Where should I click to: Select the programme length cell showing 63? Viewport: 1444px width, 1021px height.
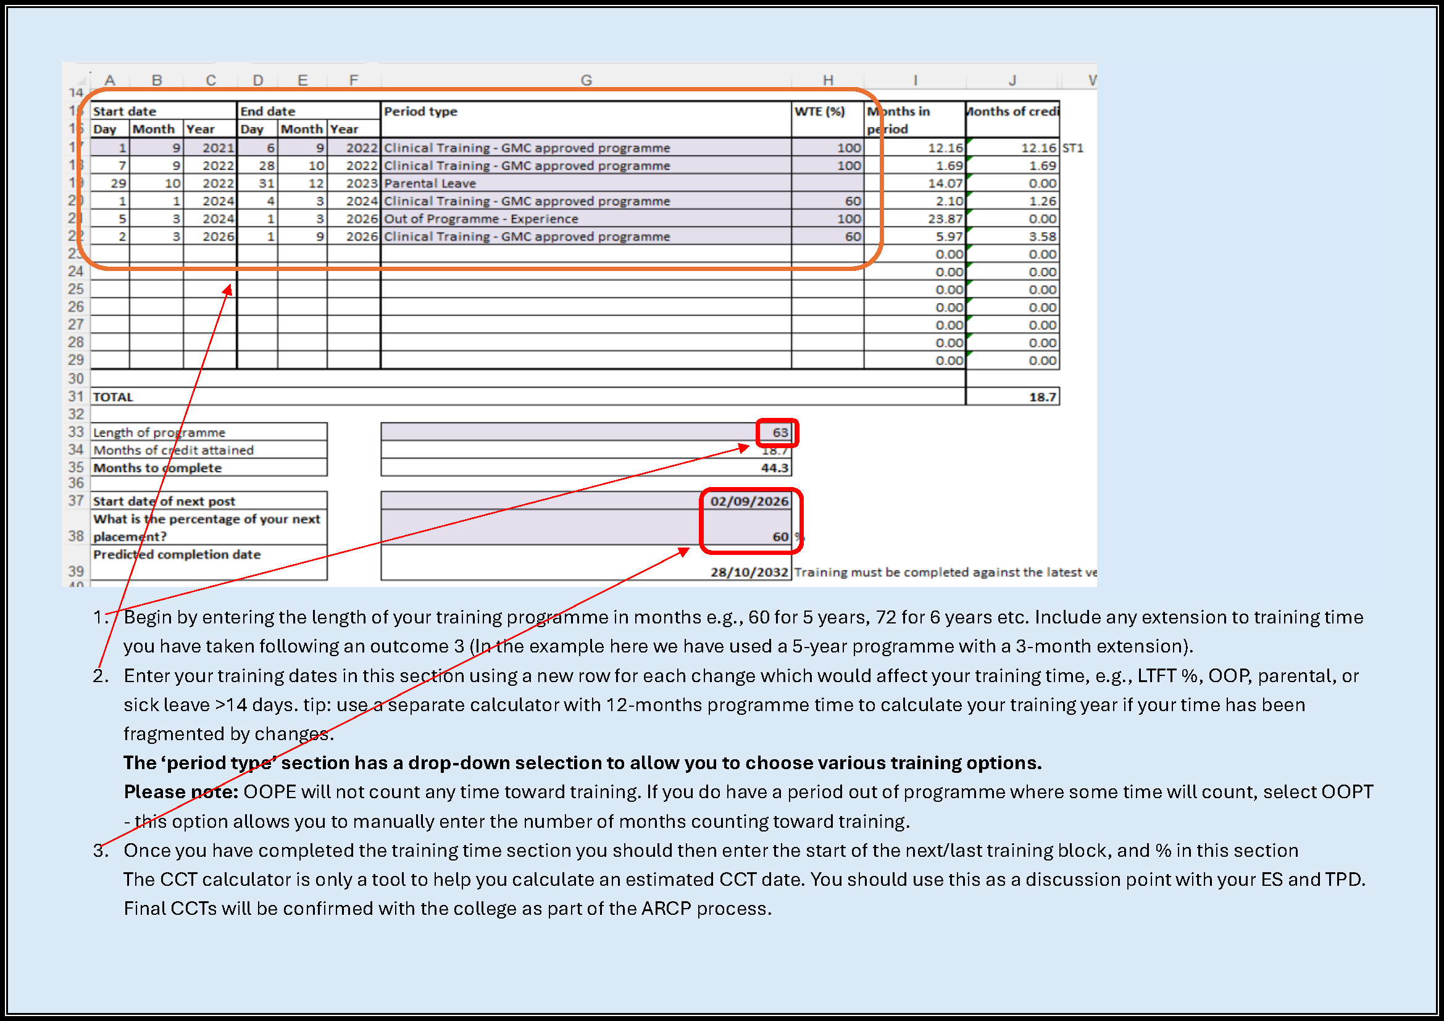pyautogui.click(x=585, y=432)
